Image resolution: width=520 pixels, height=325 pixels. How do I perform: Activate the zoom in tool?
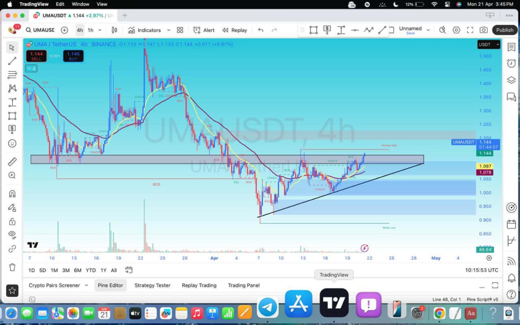point(12,175)
